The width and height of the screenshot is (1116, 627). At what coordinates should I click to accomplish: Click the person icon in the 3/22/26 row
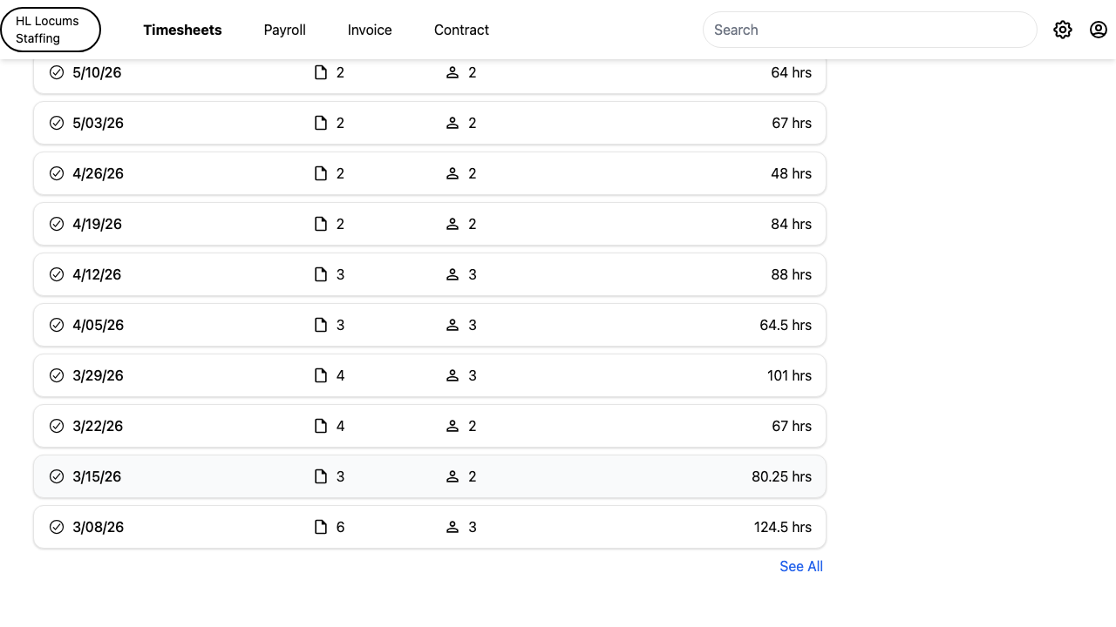tap(453, 426)
